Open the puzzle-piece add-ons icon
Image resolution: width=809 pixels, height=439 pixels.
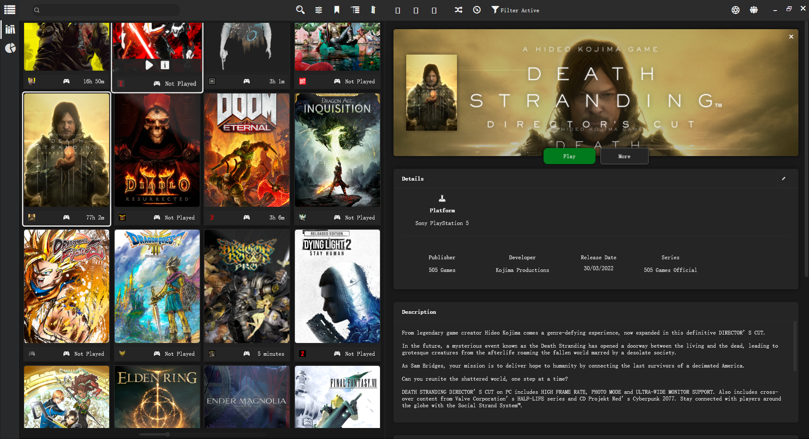[754, 10]
